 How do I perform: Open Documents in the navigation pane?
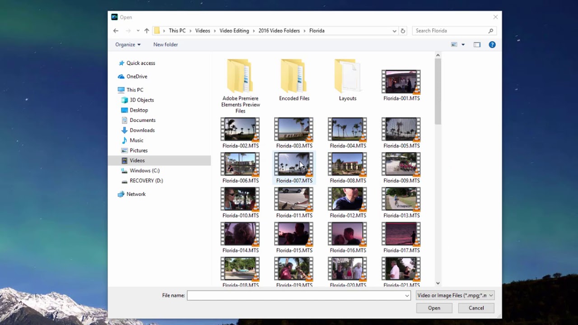(x=138, y=120)
